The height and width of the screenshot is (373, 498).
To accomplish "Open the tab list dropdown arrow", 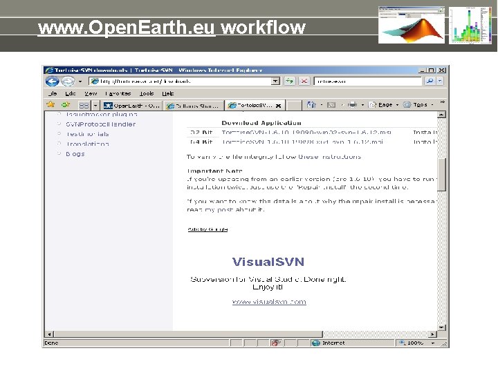I will pos(95,105).
